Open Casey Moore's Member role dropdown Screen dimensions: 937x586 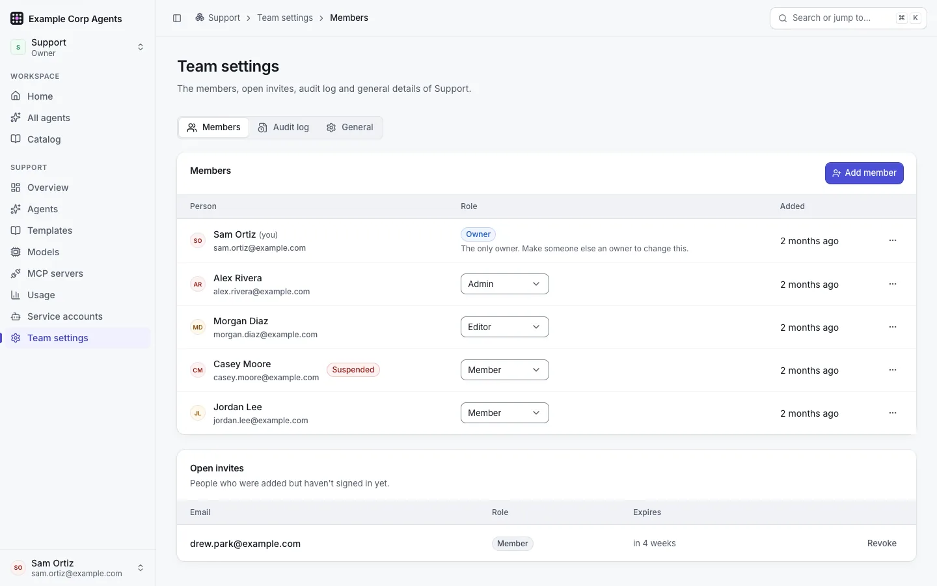pos(505,370)
